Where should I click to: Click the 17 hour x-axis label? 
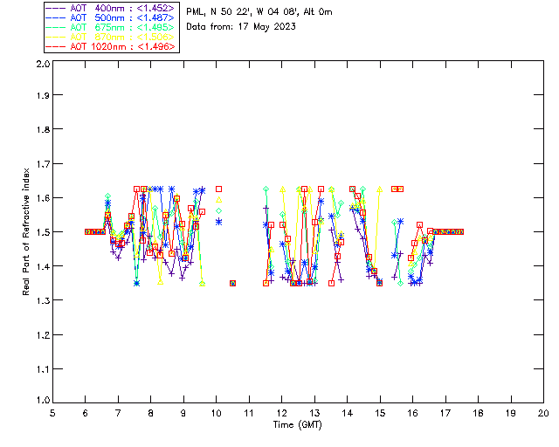(x=445, y=413)
